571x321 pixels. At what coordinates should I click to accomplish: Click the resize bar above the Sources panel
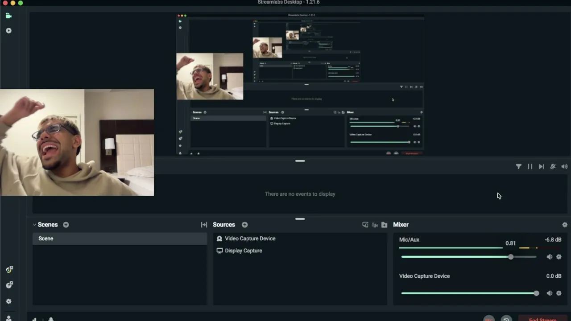coord(300,219)
